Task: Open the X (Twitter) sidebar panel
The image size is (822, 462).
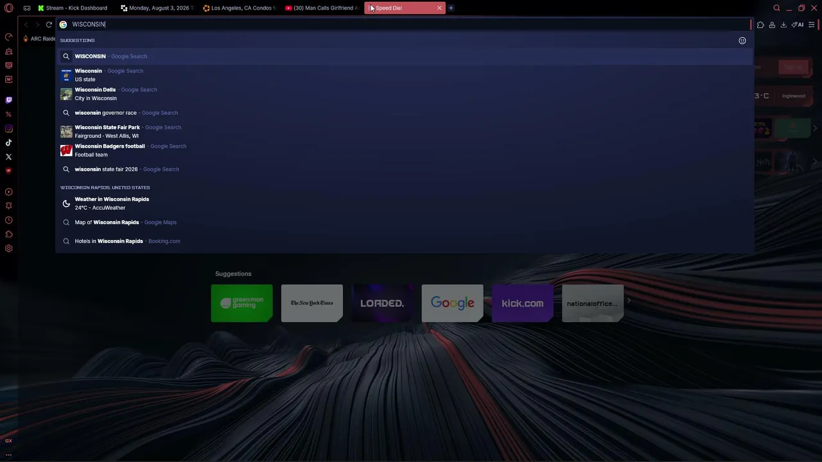Action: pyautogui.click(x=8, y=157)
